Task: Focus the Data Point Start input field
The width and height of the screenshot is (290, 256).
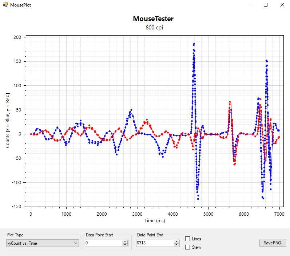Action: [103, 243]
